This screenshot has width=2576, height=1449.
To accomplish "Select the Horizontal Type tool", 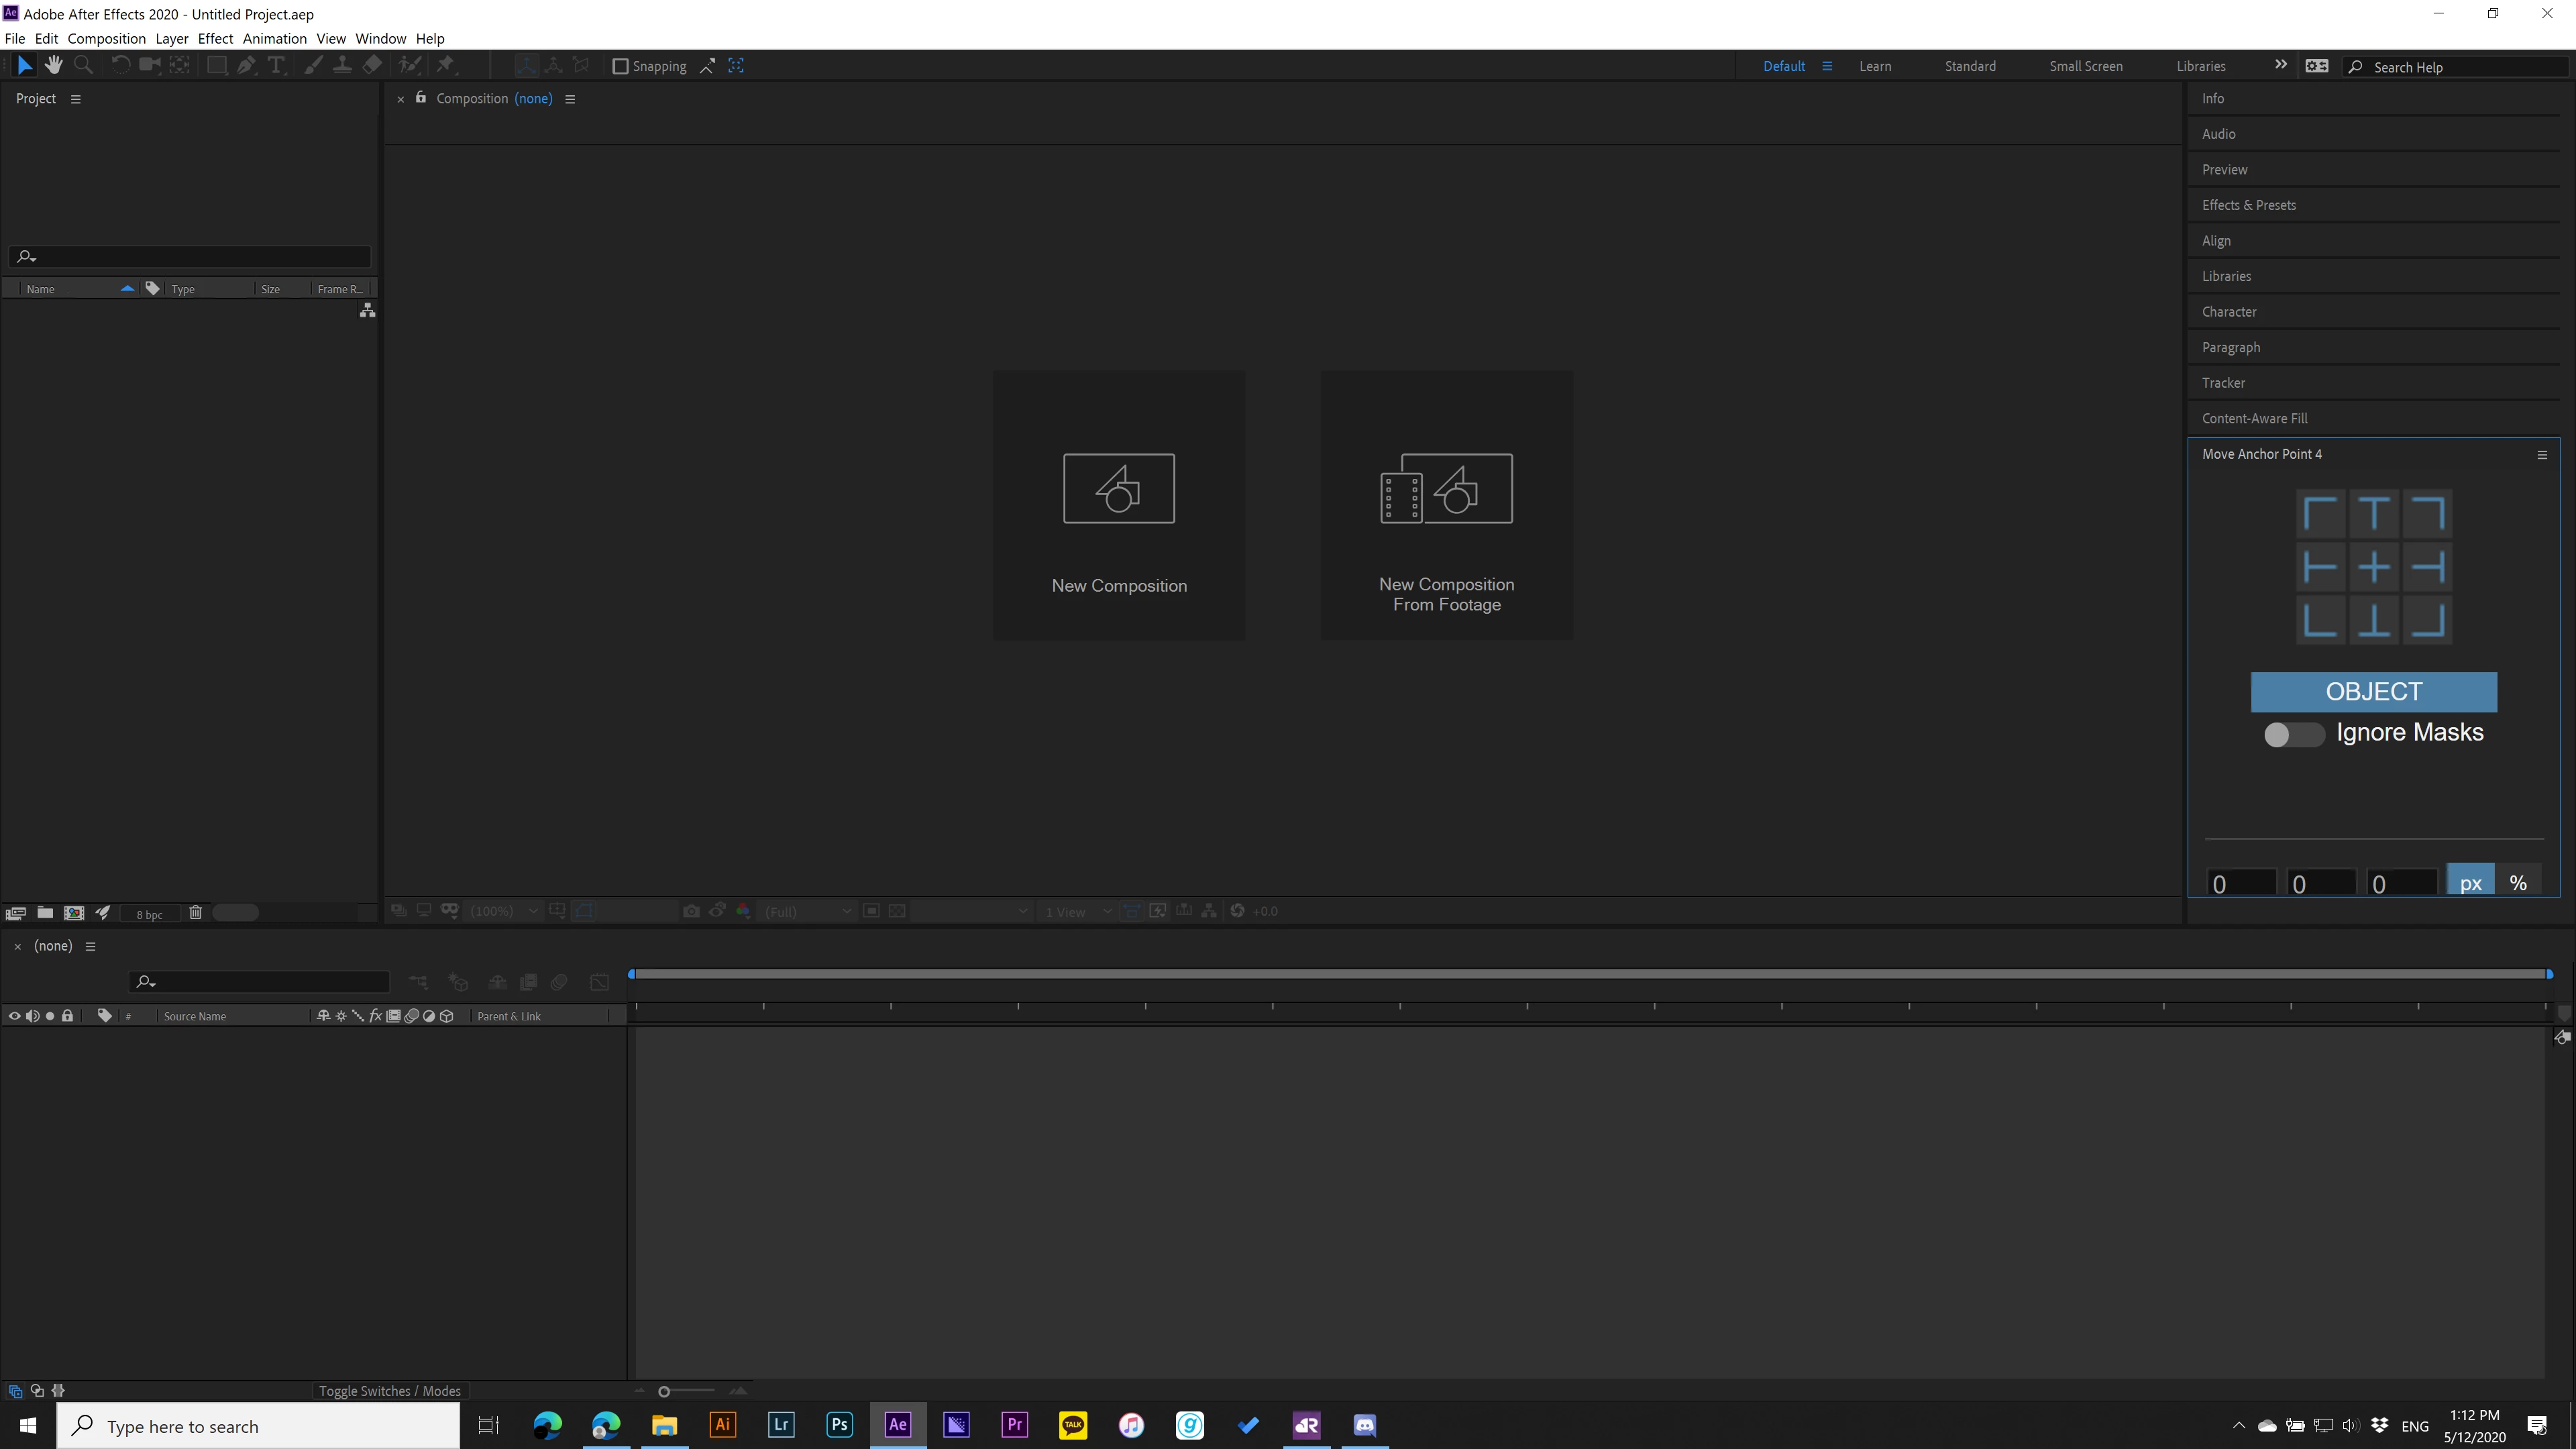I will [x=277, y=66].
